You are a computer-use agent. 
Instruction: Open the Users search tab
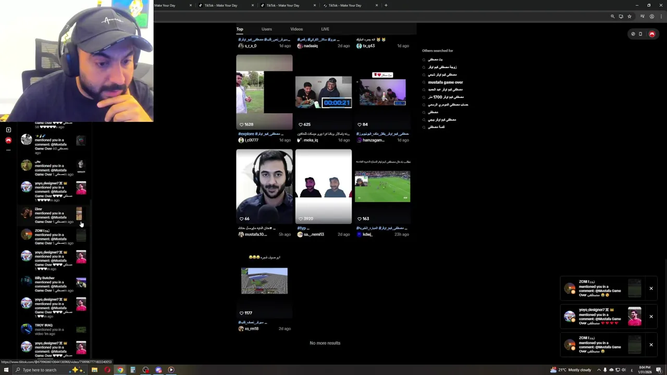pos(266,29)
